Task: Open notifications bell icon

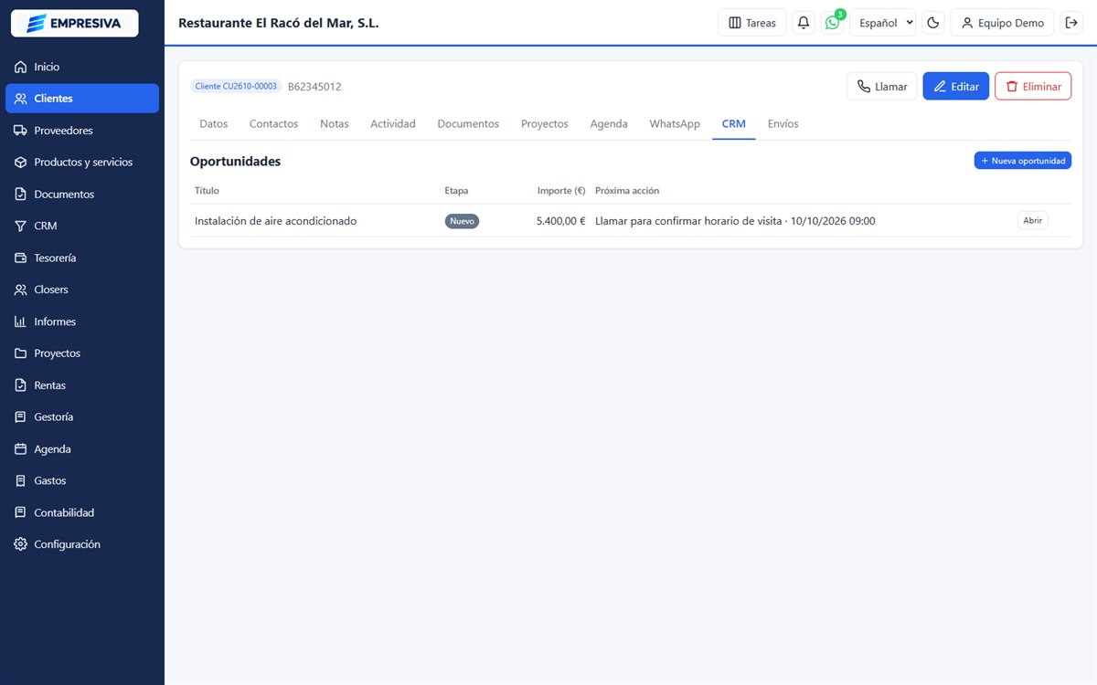Action: coord(804,23)
